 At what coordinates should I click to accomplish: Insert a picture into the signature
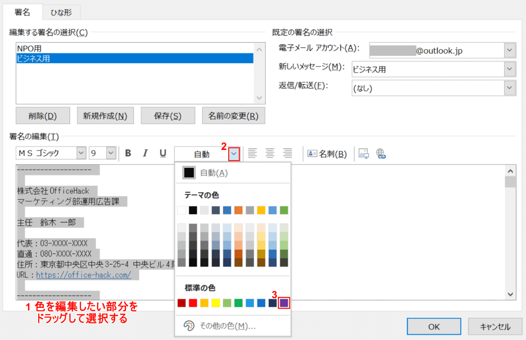coord(364,154)
